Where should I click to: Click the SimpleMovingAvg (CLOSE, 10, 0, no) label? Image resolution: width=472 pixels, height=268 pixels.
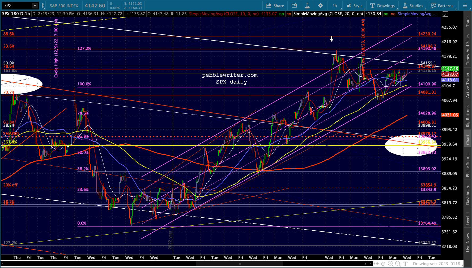[224, 14]
